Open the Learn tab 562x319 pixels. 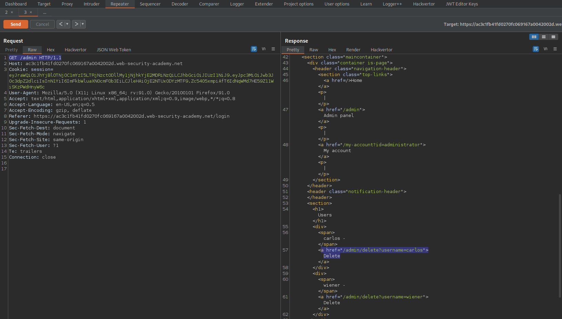click(366, 4)
